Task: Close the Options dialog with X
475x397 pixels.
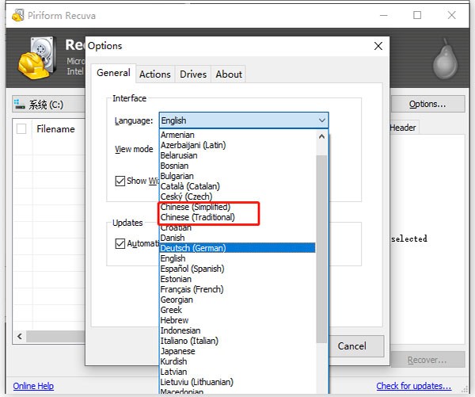Action: pos(378,46)
